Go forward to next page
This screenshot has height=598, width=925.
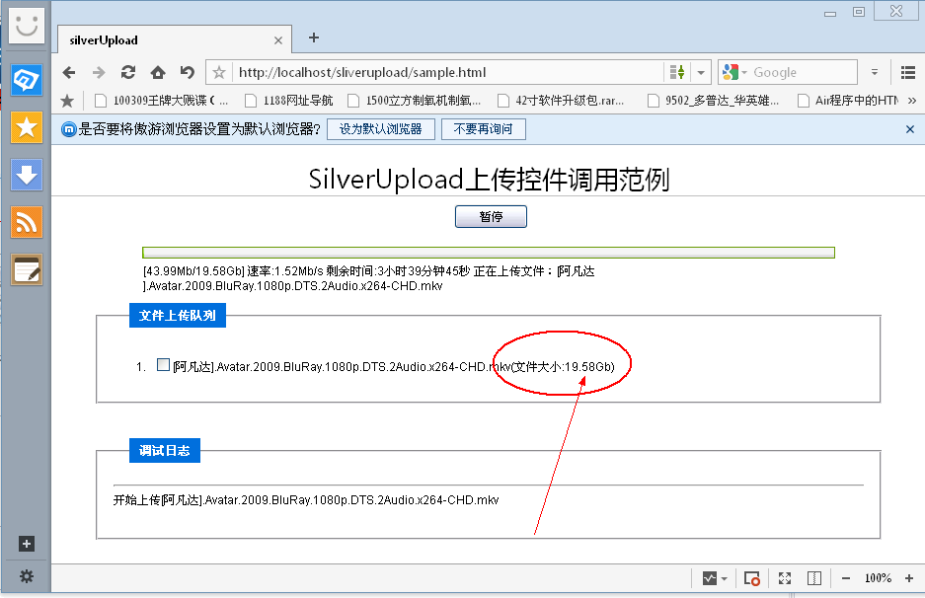(99, 73)
